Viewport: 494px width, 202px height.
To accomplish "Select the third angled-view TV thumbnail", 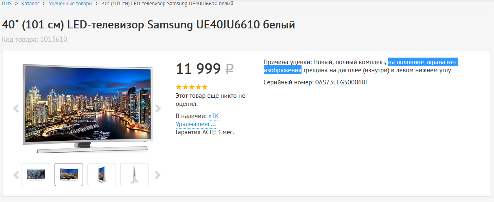I will (102, 174).
